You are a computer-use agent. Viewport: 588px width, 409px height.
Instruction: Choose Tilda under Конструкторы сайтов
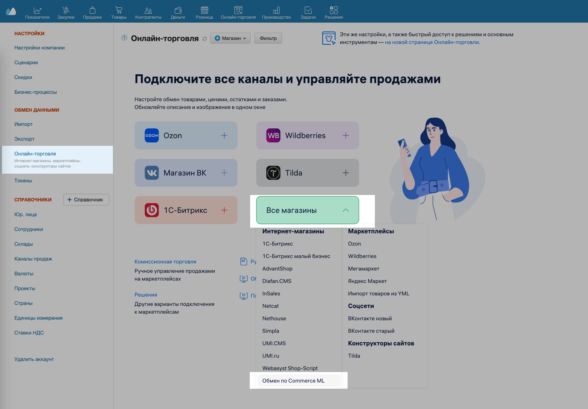point(354,356)
